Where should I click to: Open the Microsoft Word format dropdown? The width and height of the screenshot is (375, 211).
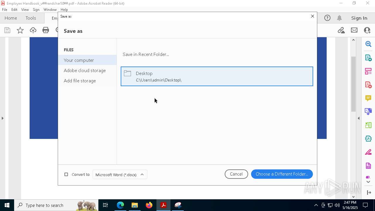tap(120, 174)
